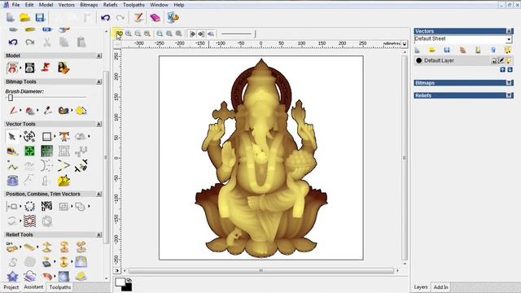Open the Toolpaths menu
The height and width of the screenshot is (293, 521).
tap(134, 5)
